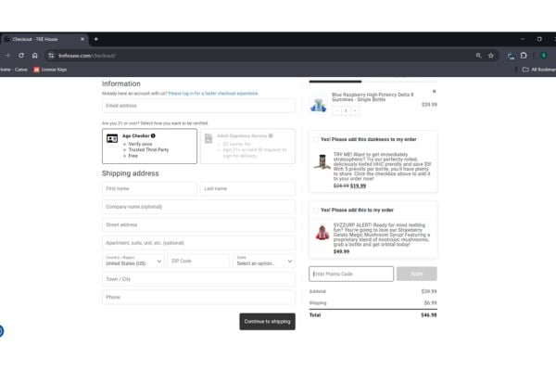The image size is (556, 371).
Task: Open State select dropdown
Action: point(264,261)
